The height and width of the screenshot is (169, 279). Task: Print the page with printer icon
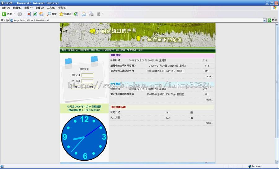91,14
